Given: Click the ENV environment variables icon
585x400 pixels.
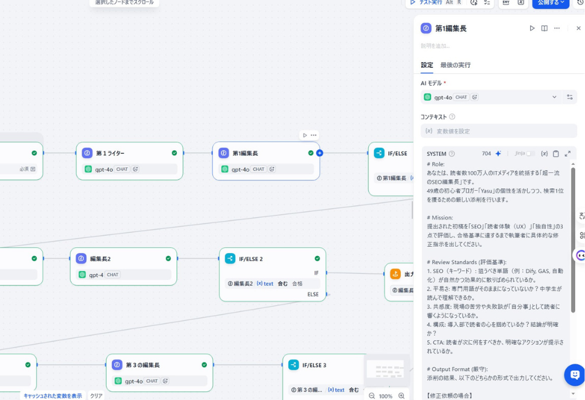Looking at the screenshot, I should click(x=506, y=2).
